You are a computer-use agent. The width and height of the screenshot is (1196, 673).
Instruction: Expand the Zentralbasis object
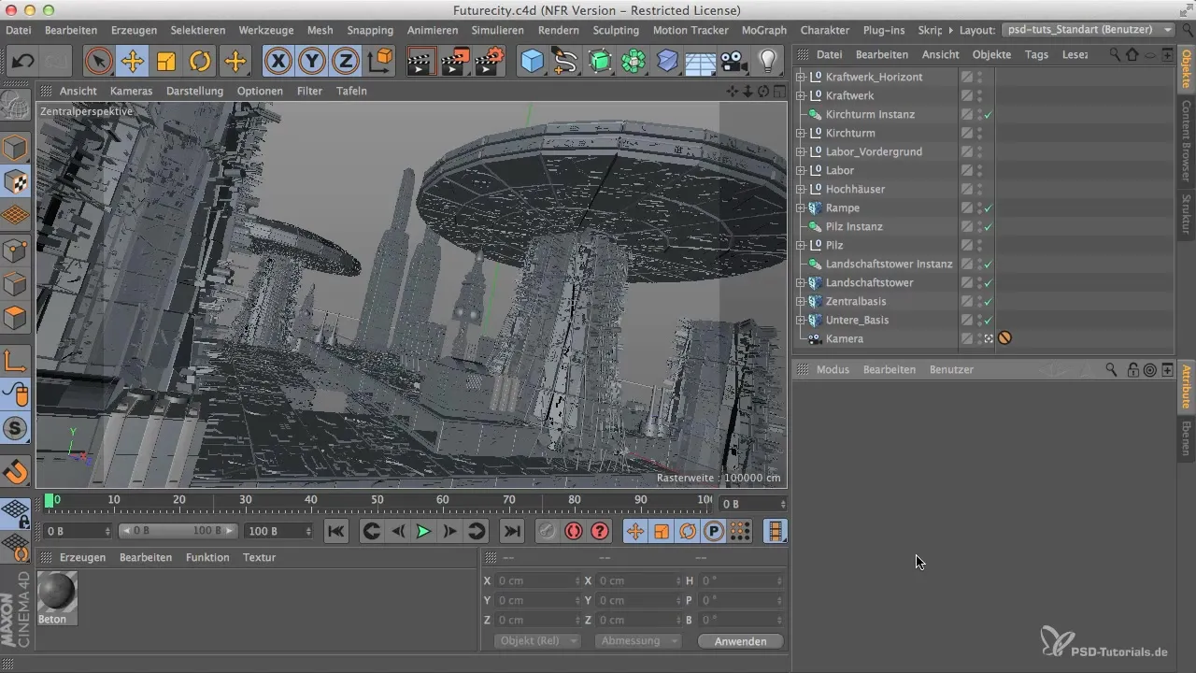[800, 301]
